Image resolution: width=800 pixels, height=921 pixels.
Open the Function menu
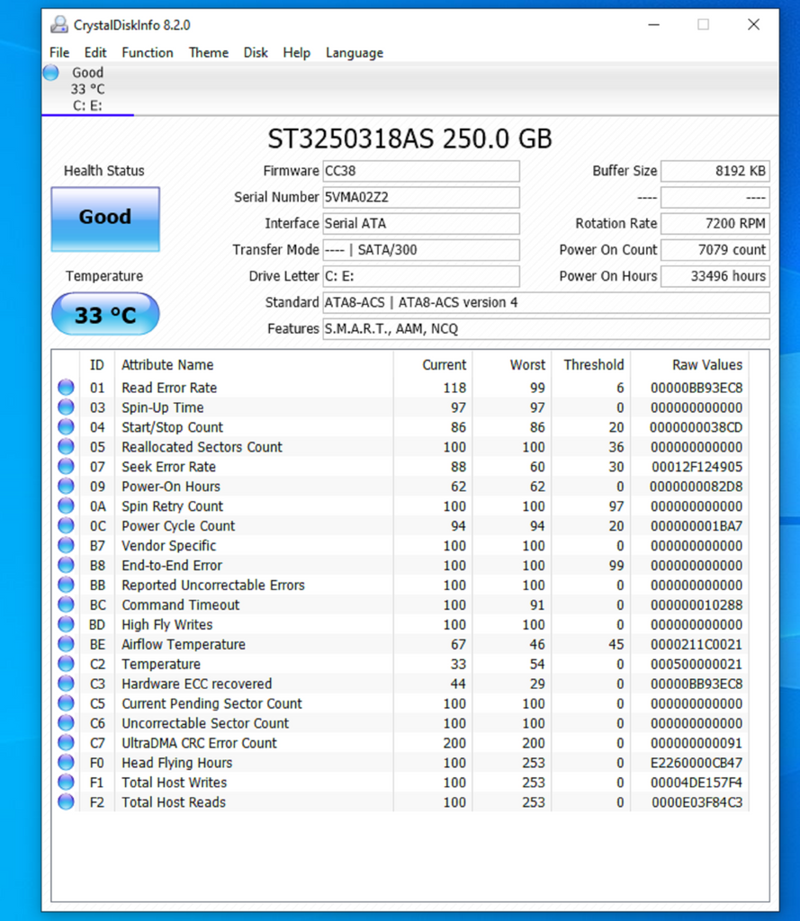coord(148,52)
